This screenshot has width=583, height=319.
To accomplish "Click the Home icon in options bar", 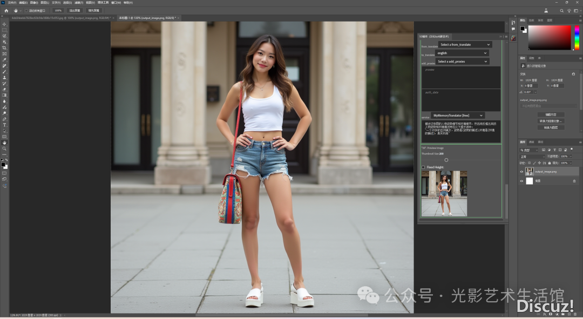I will tap(6, 11).
